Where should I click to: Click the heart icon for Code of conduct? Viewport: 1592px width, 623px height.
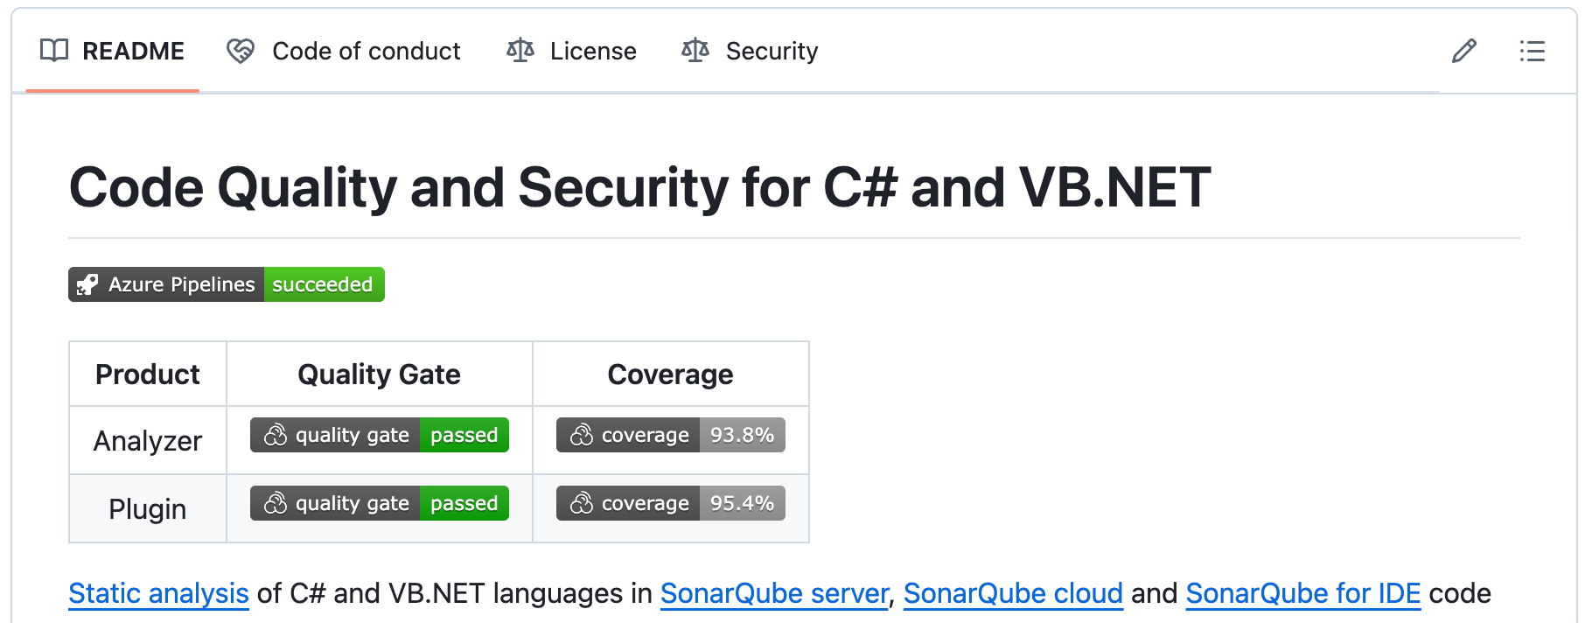(241, 52)
